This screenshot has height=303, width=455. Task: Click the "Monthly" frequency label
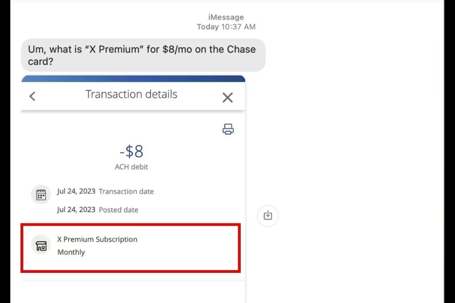[71, 252]
